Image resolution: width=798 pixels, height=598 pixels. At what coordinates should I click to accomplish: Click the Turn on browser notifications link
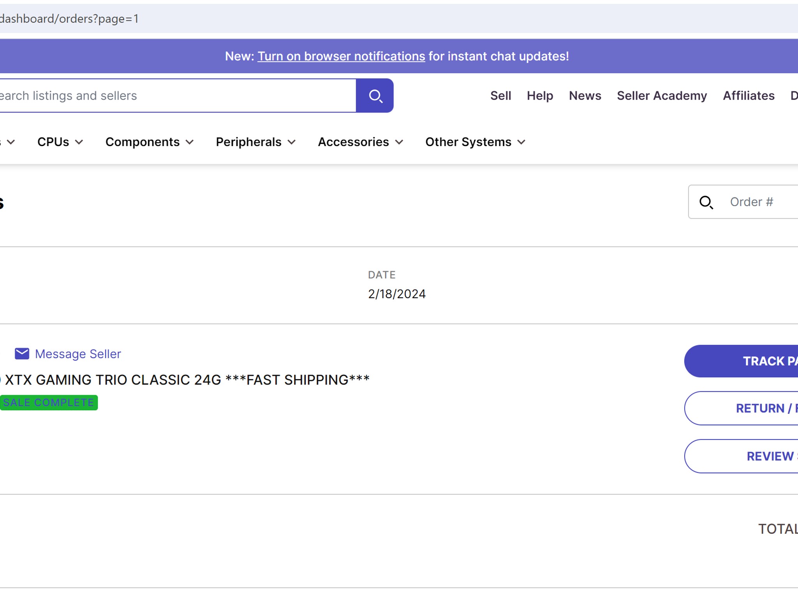tap(341, 56)
